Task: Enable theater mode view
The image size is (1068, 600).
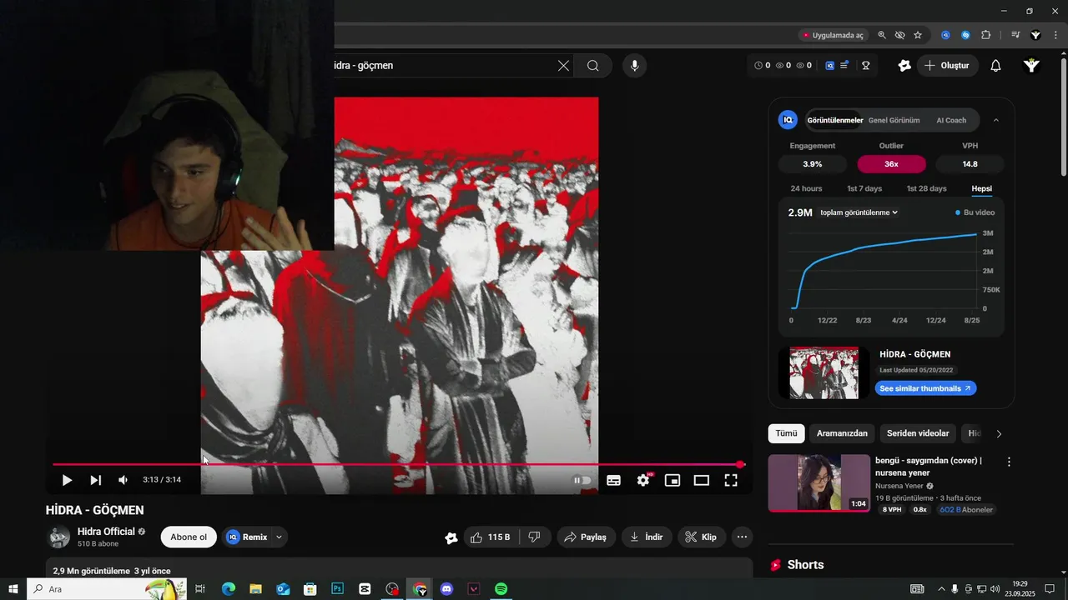Action: tap(702, 480)
